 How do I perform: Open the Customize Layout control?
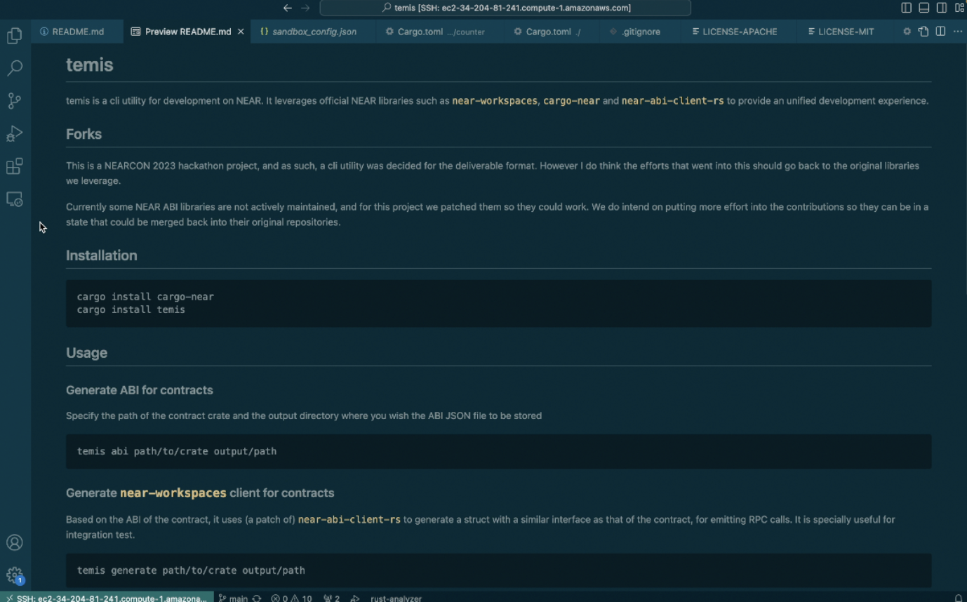(x=959, y=8)
